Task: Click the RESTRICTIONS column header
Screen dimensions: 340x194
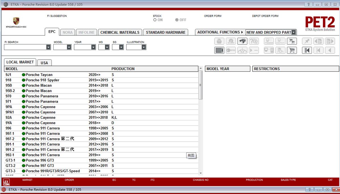Action: (295, 69)
